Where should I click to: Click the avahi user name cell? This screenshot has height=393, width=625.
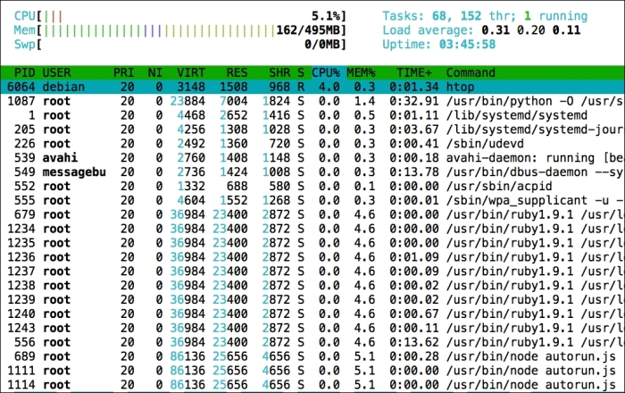60,157
